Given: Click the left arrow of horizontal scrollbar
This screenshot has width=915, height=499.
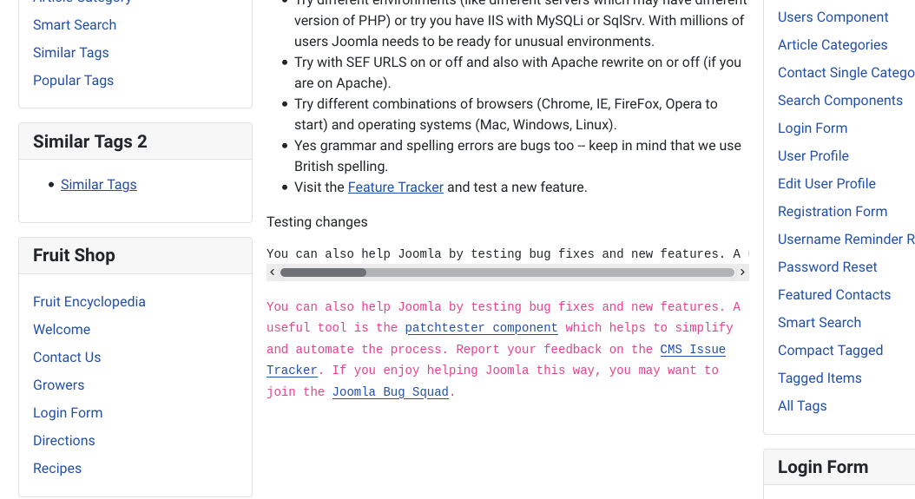Looking at the screenshot, I should click(x=272, y=272).
